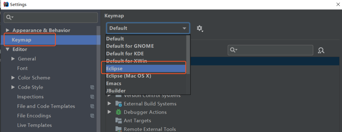Expand the Debugger Actions group
This screenshot has height=132, width=342.
[109, 112]
